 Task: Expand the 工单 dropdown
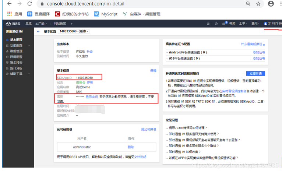[243, 24]
